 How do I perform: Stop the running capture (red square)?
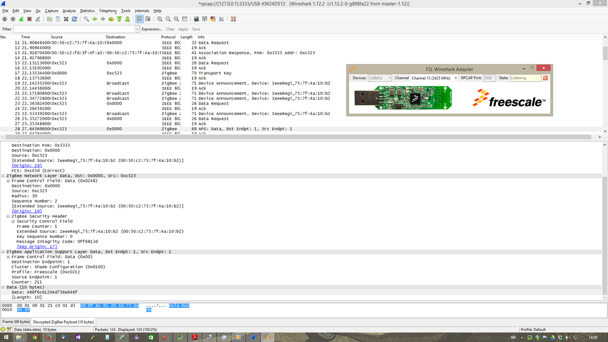29,19
